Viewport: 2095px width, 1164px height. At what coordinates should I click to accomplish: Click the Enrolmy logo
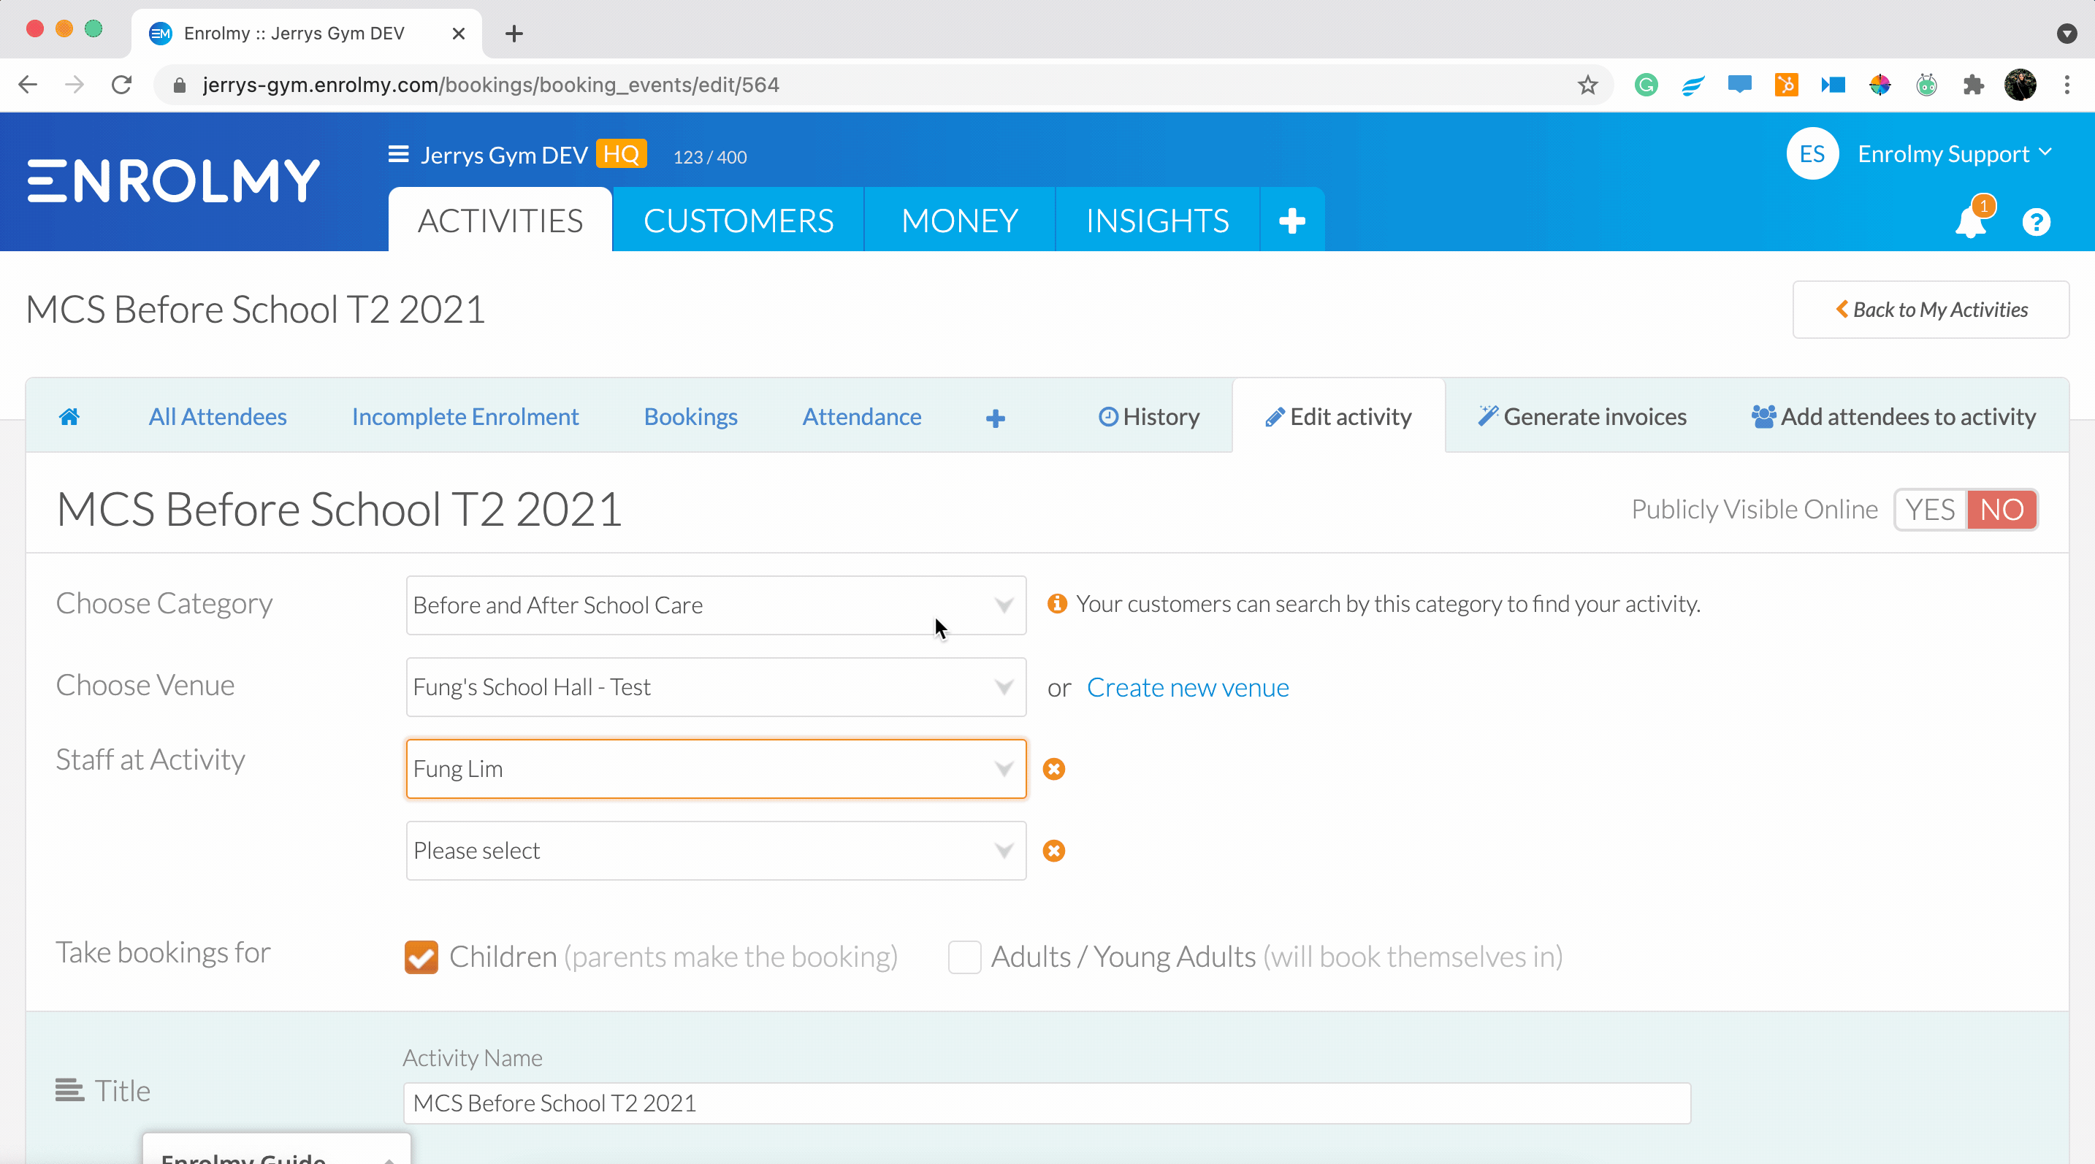point(173,180)
